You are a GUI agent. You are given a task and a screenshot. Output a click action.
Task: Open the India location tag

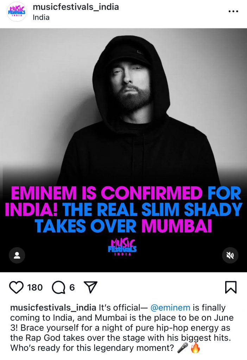coord(41,18)
